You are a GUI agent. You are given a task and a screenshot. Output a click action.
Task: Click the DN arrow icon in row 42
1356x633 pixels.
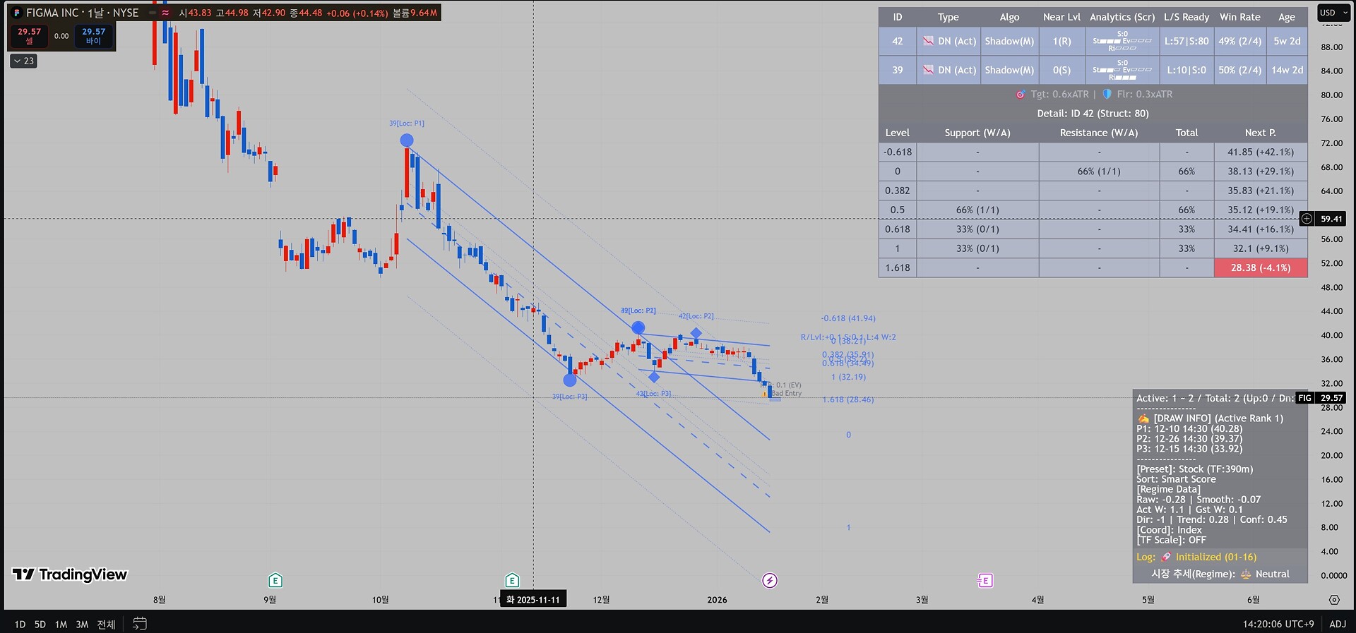[x=928, y=41]
